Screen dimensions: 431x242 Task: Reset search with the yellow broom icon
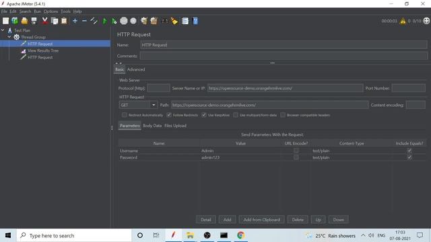(x=174, y=21)
